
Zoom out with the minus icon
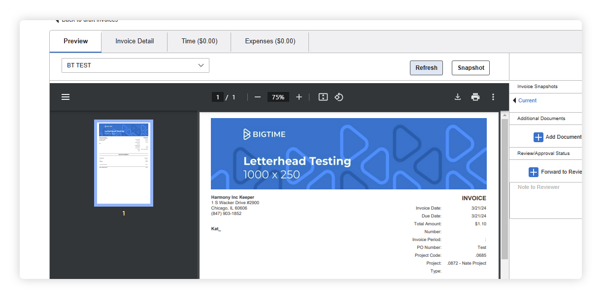tap(257, 97)
